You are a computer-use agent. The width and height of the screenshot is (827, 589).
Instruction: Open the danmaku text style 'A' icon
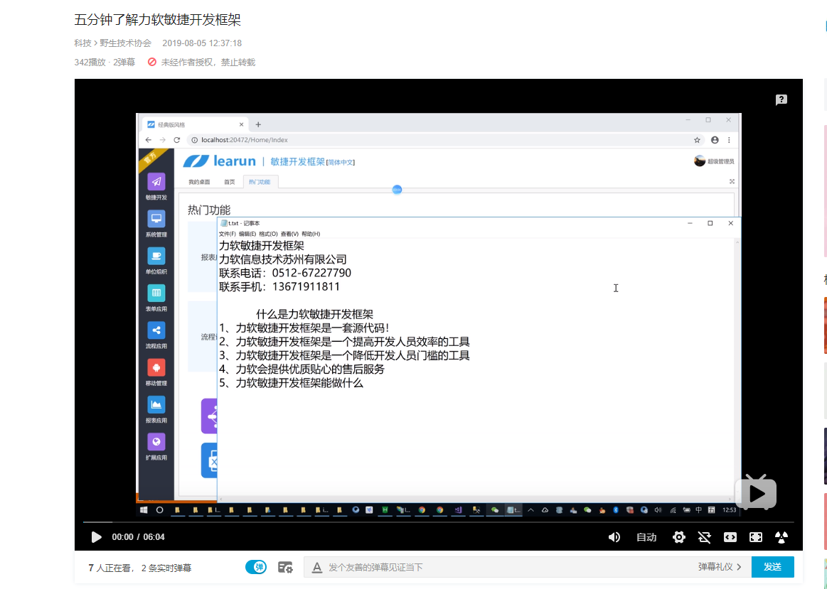316,567
